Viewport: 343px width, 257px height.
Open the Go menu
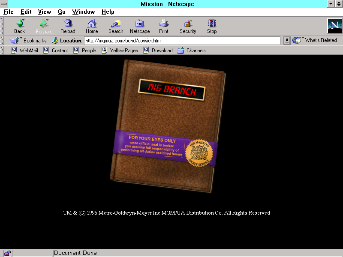[x=62, y=12]
